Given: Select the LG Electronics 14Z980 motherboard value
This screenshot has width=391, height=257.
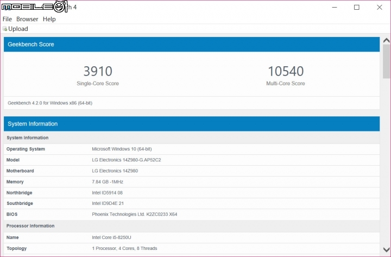Looking at the screenshot, I should click(115, 171).
